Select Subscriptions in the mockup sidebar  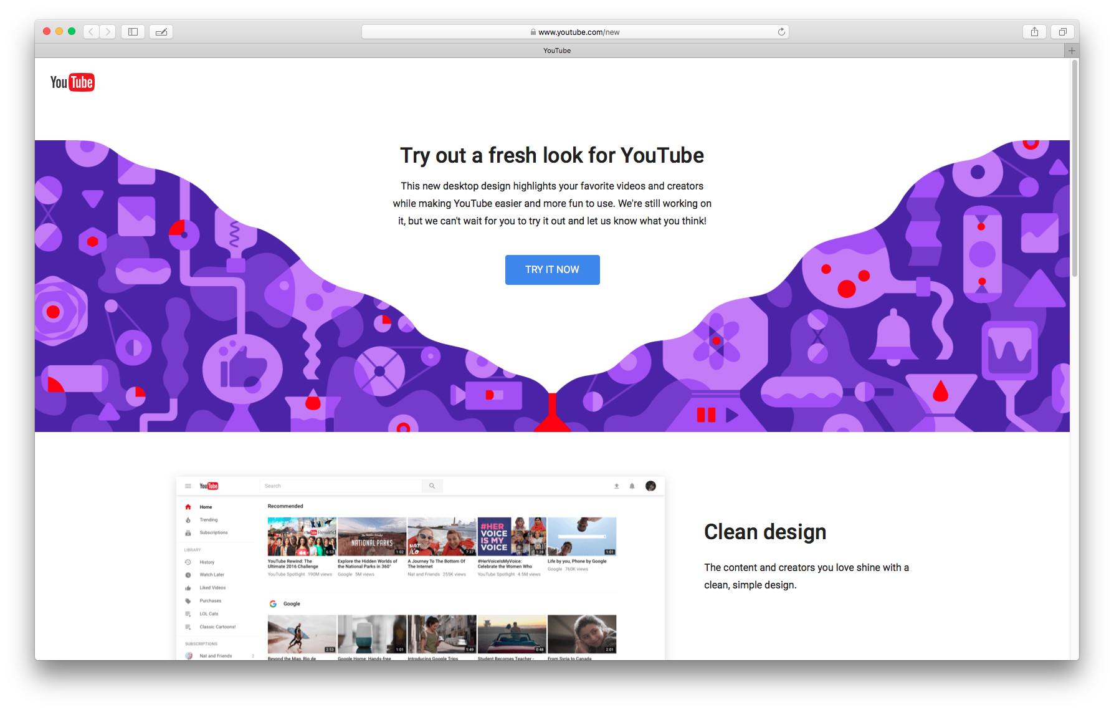[x=213, y=533]
